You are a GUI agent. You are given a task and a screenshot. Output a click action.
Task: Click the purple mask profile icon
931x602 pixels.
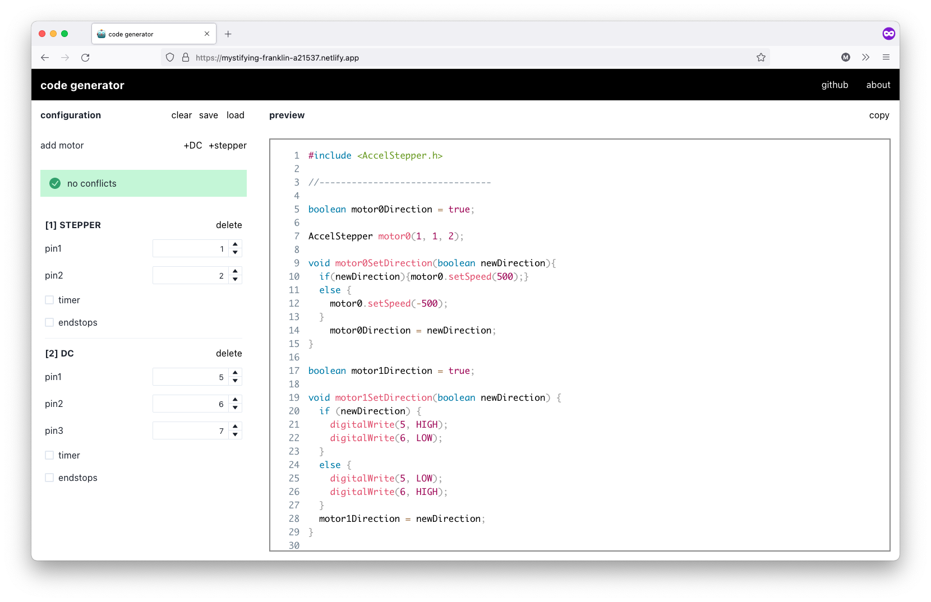pos(888,34)
